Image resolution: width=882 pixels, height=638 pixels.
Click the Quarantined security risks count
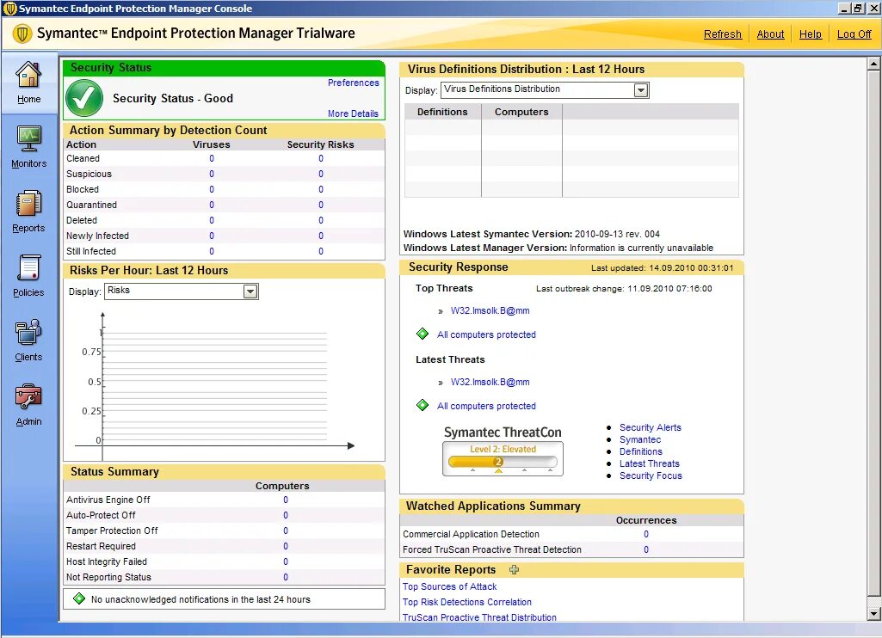(321, 205)
